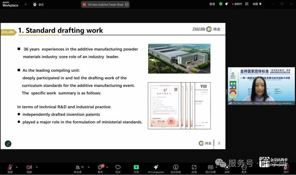Unmute the microphone (音频)
Viewport: 296px width, 175px height.
(x=10, y=168)
